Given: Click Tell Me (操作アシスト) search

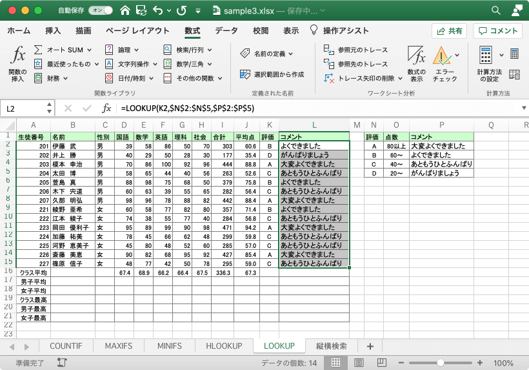Looking at the screenshot, I should click(x=339, y=31).
